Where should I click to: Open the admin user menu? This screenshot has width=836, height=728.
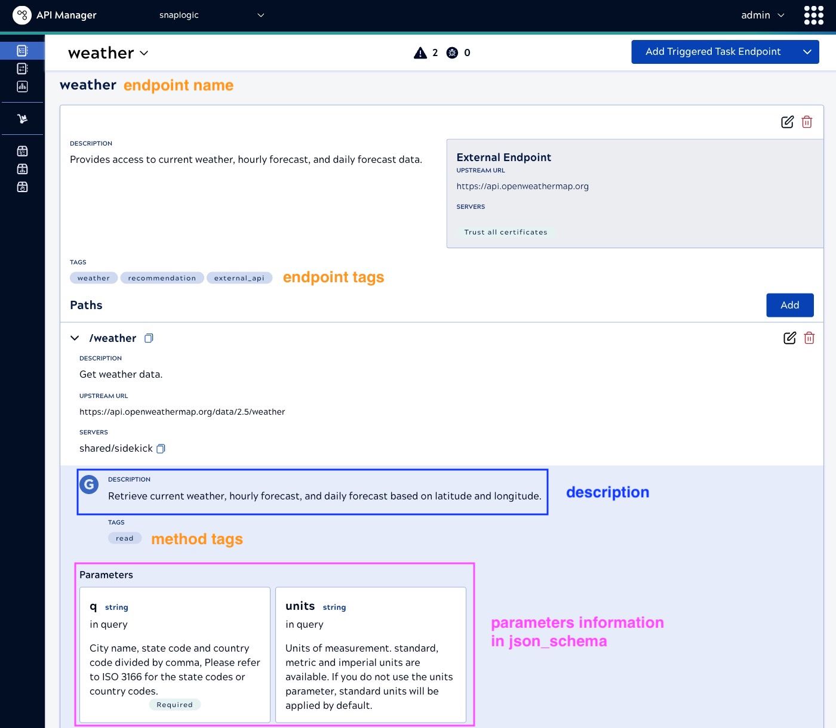click(763, 16)
